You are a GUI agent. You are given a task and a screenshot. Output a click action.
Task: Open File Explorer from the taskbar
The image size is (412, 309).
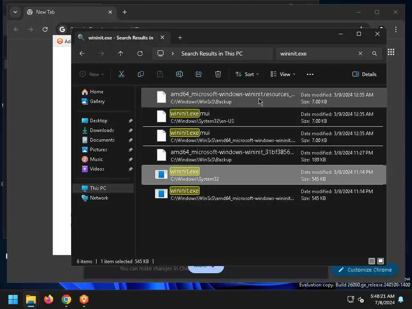point(31,299)
